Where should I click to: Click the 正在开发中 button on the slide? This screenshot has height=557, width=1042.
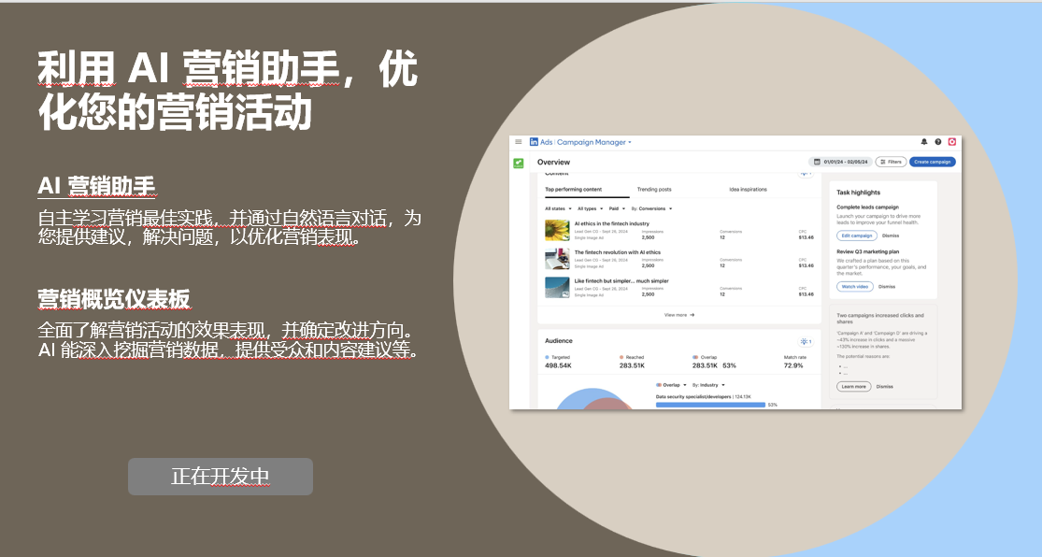(x=221, y=477)
